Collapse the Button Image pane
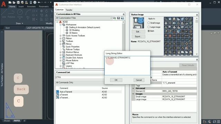 197,15
